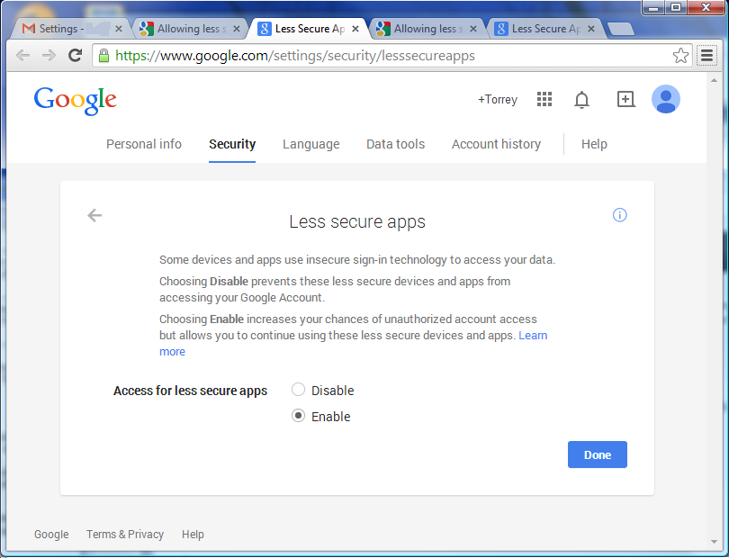
Task: Click the footer Google link
Action: (51, 535)
